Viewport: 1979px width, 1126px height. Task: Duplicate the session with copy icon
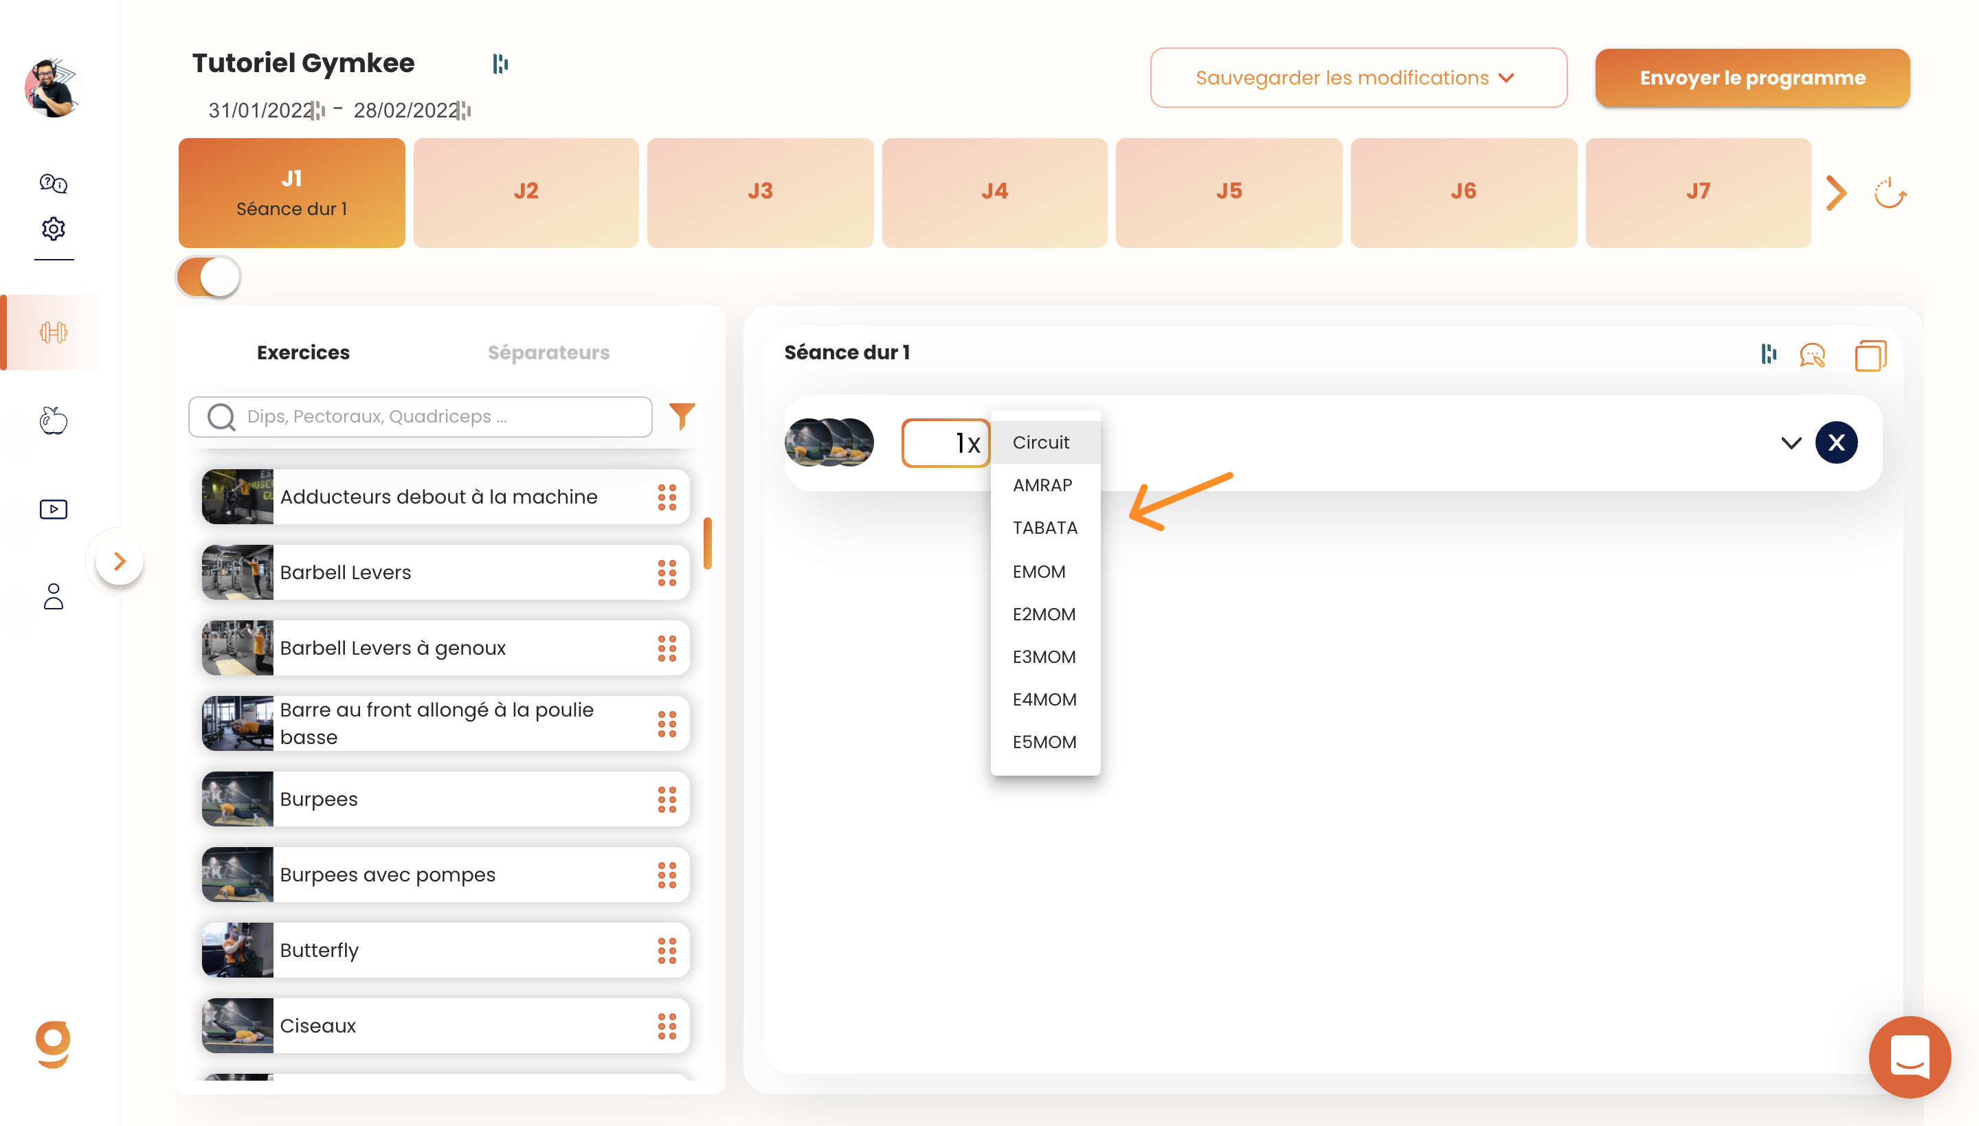(x=1870, y=356)
